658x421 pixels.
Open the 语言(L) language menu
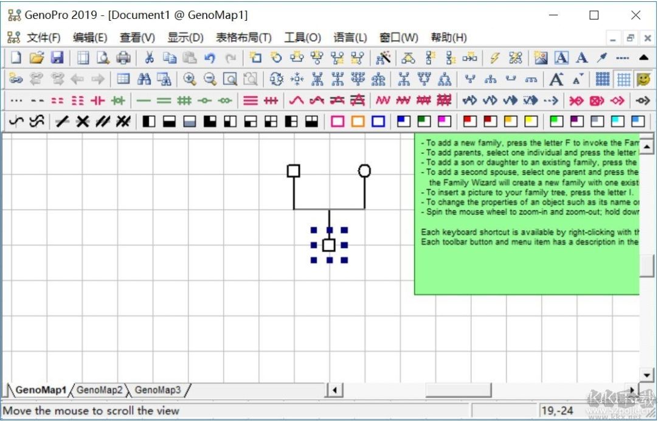pyautogui.click(x=350, y=37)
